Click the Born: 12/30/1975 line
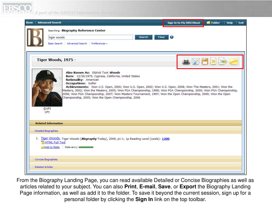 coord(103,76)
